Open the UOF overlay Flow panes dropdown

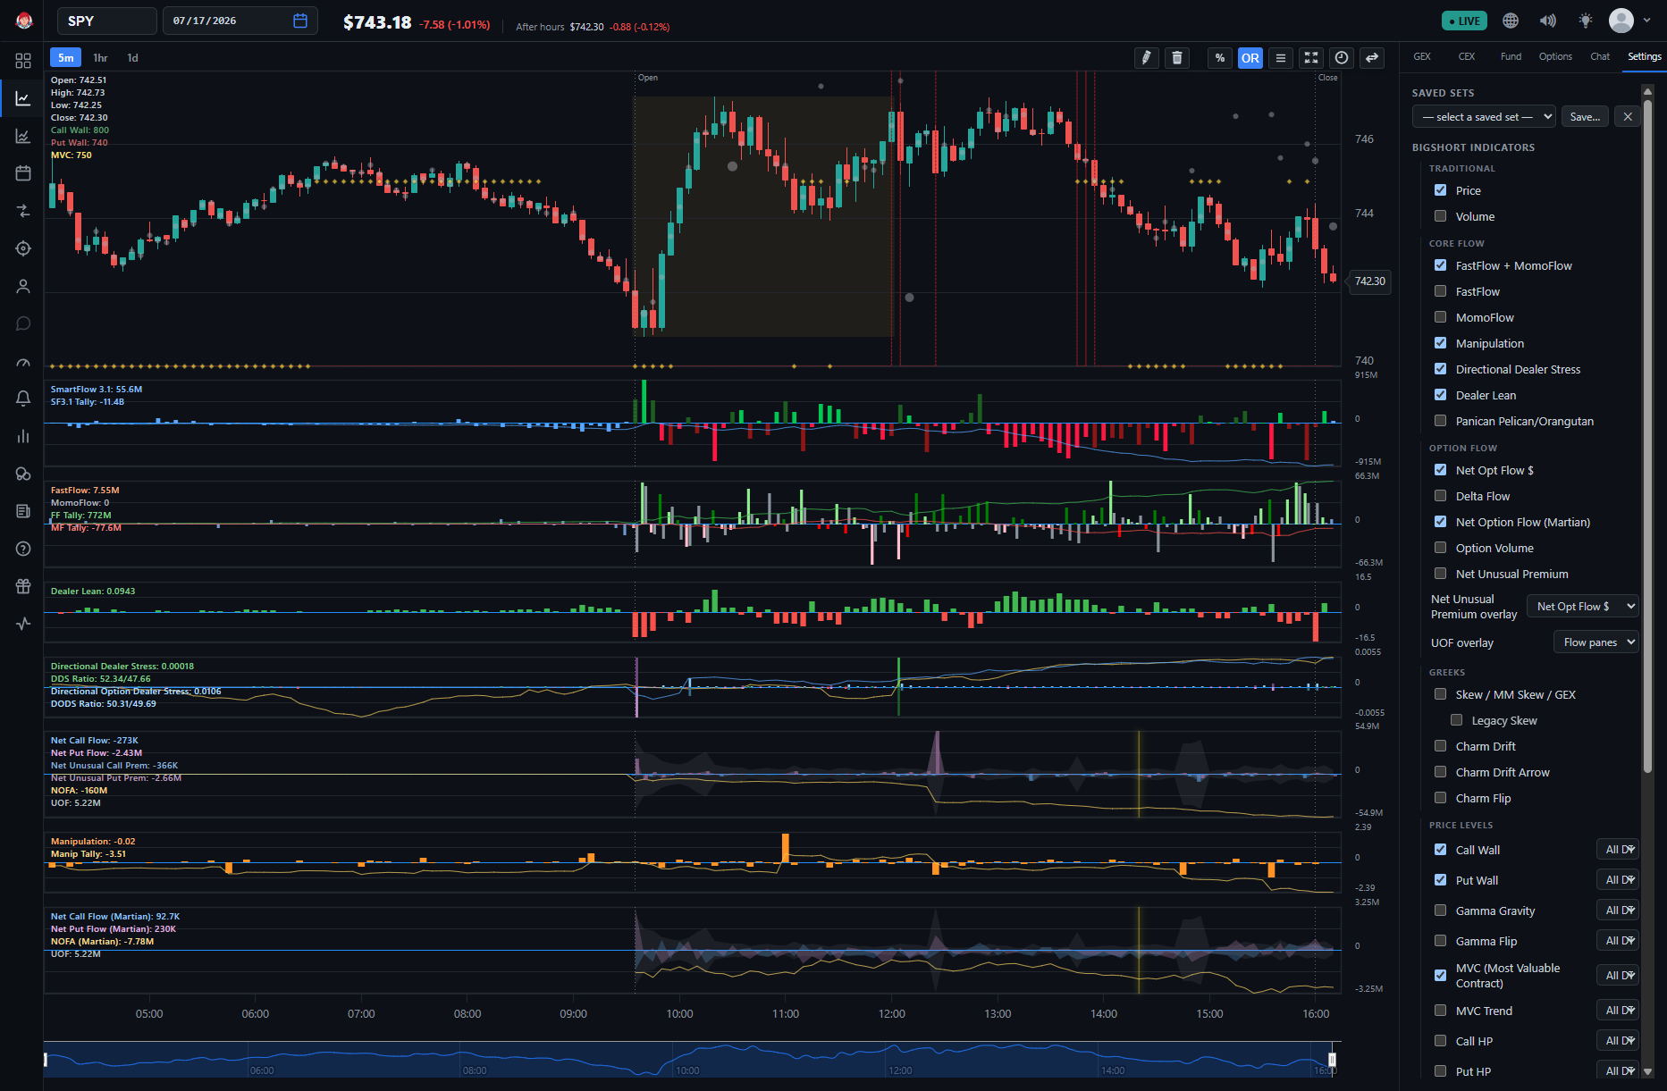point(1596,642)
